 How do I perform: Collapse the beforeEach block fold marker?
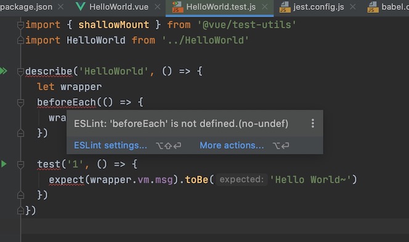coord(20,103)
